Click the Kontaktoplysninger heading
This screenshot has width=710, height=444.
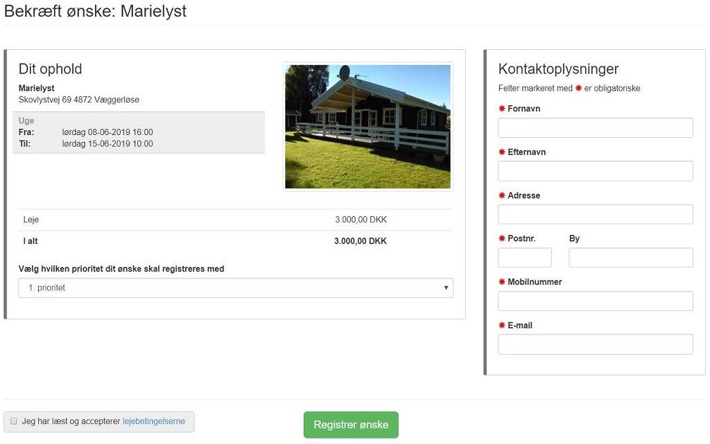click(558, 69)
